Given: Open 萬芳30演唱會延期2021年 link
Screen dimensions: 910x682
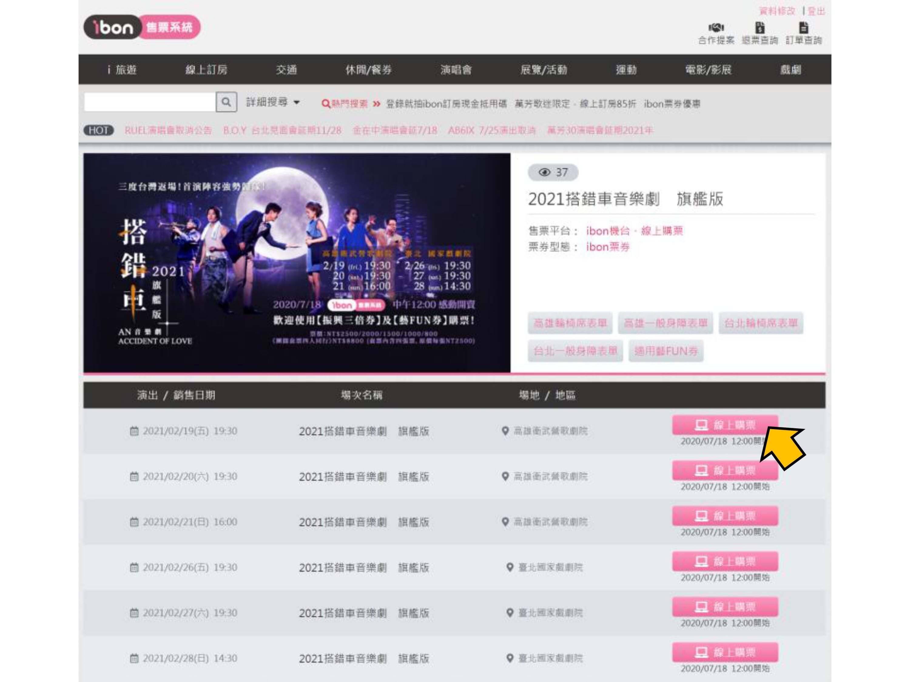Looking at the screenshot, I should [x=600, y=130].
